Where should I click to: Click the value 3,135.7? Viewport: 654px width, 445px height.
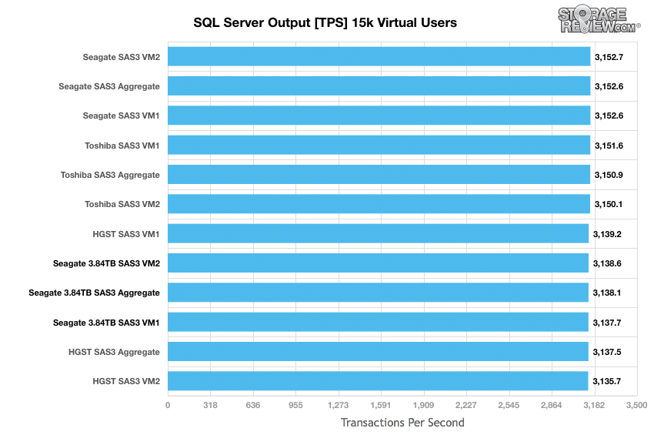point(607,381)
